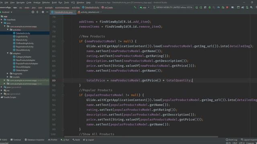Screen dimensions: 257x144
Task: Open the Build menu
Action: [x=54, y=2]
